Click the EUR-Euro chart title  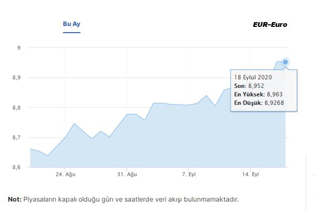click(270, 25)
